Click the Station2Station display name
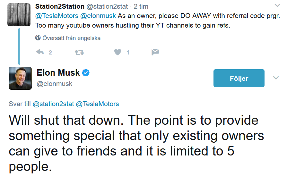This screenshot has height=176, width=287. (60, 6)
